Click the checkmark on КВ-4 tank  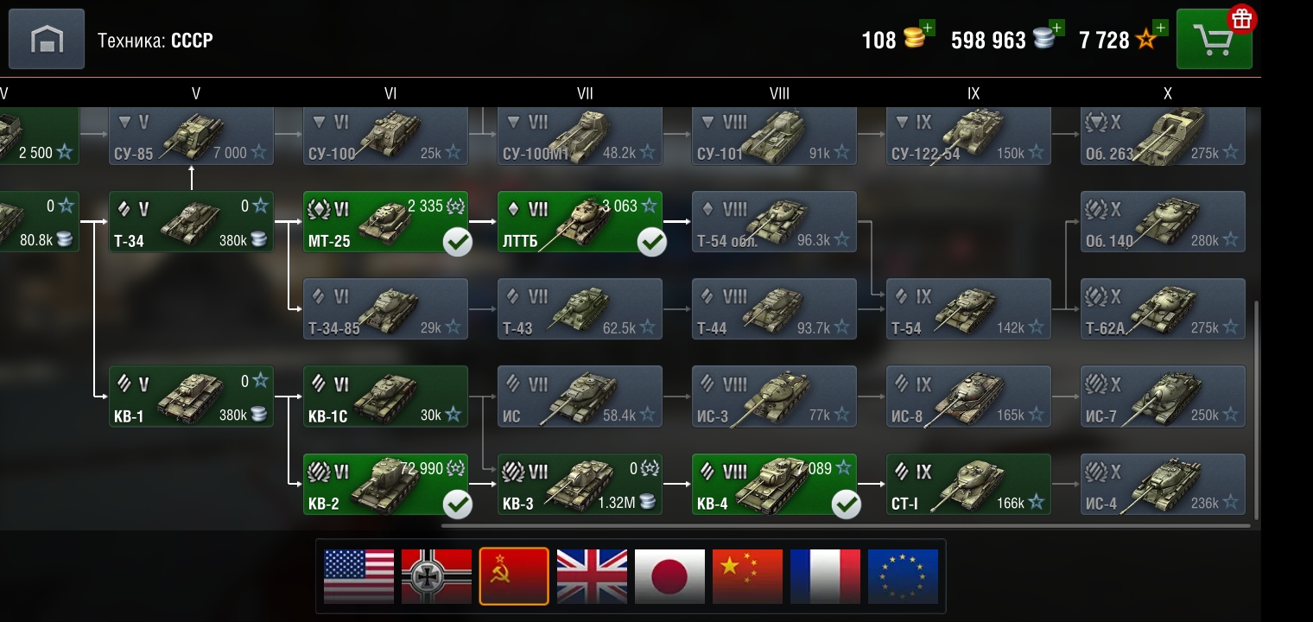pos(847,504)
